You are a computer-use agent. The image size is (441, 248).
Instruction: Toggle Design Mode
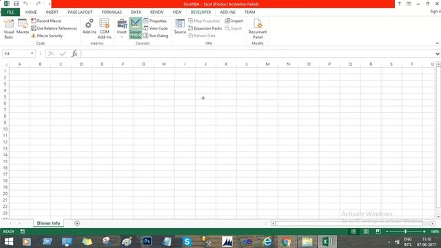pos(135,29)
